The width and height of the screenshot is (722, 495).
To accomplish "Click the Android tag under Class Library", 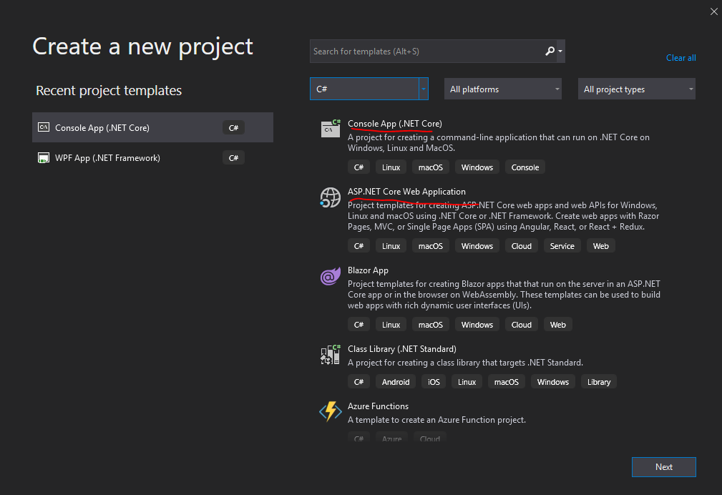I will tap(396, 382).
